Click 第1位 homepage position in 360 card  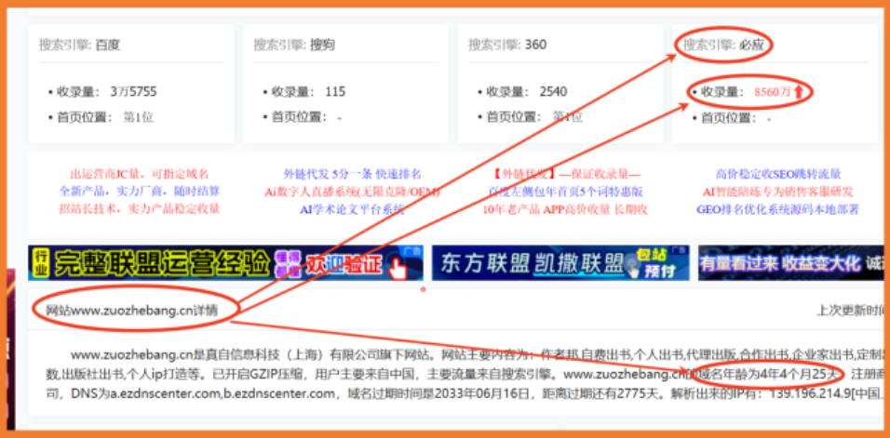[x=568, y=118]
